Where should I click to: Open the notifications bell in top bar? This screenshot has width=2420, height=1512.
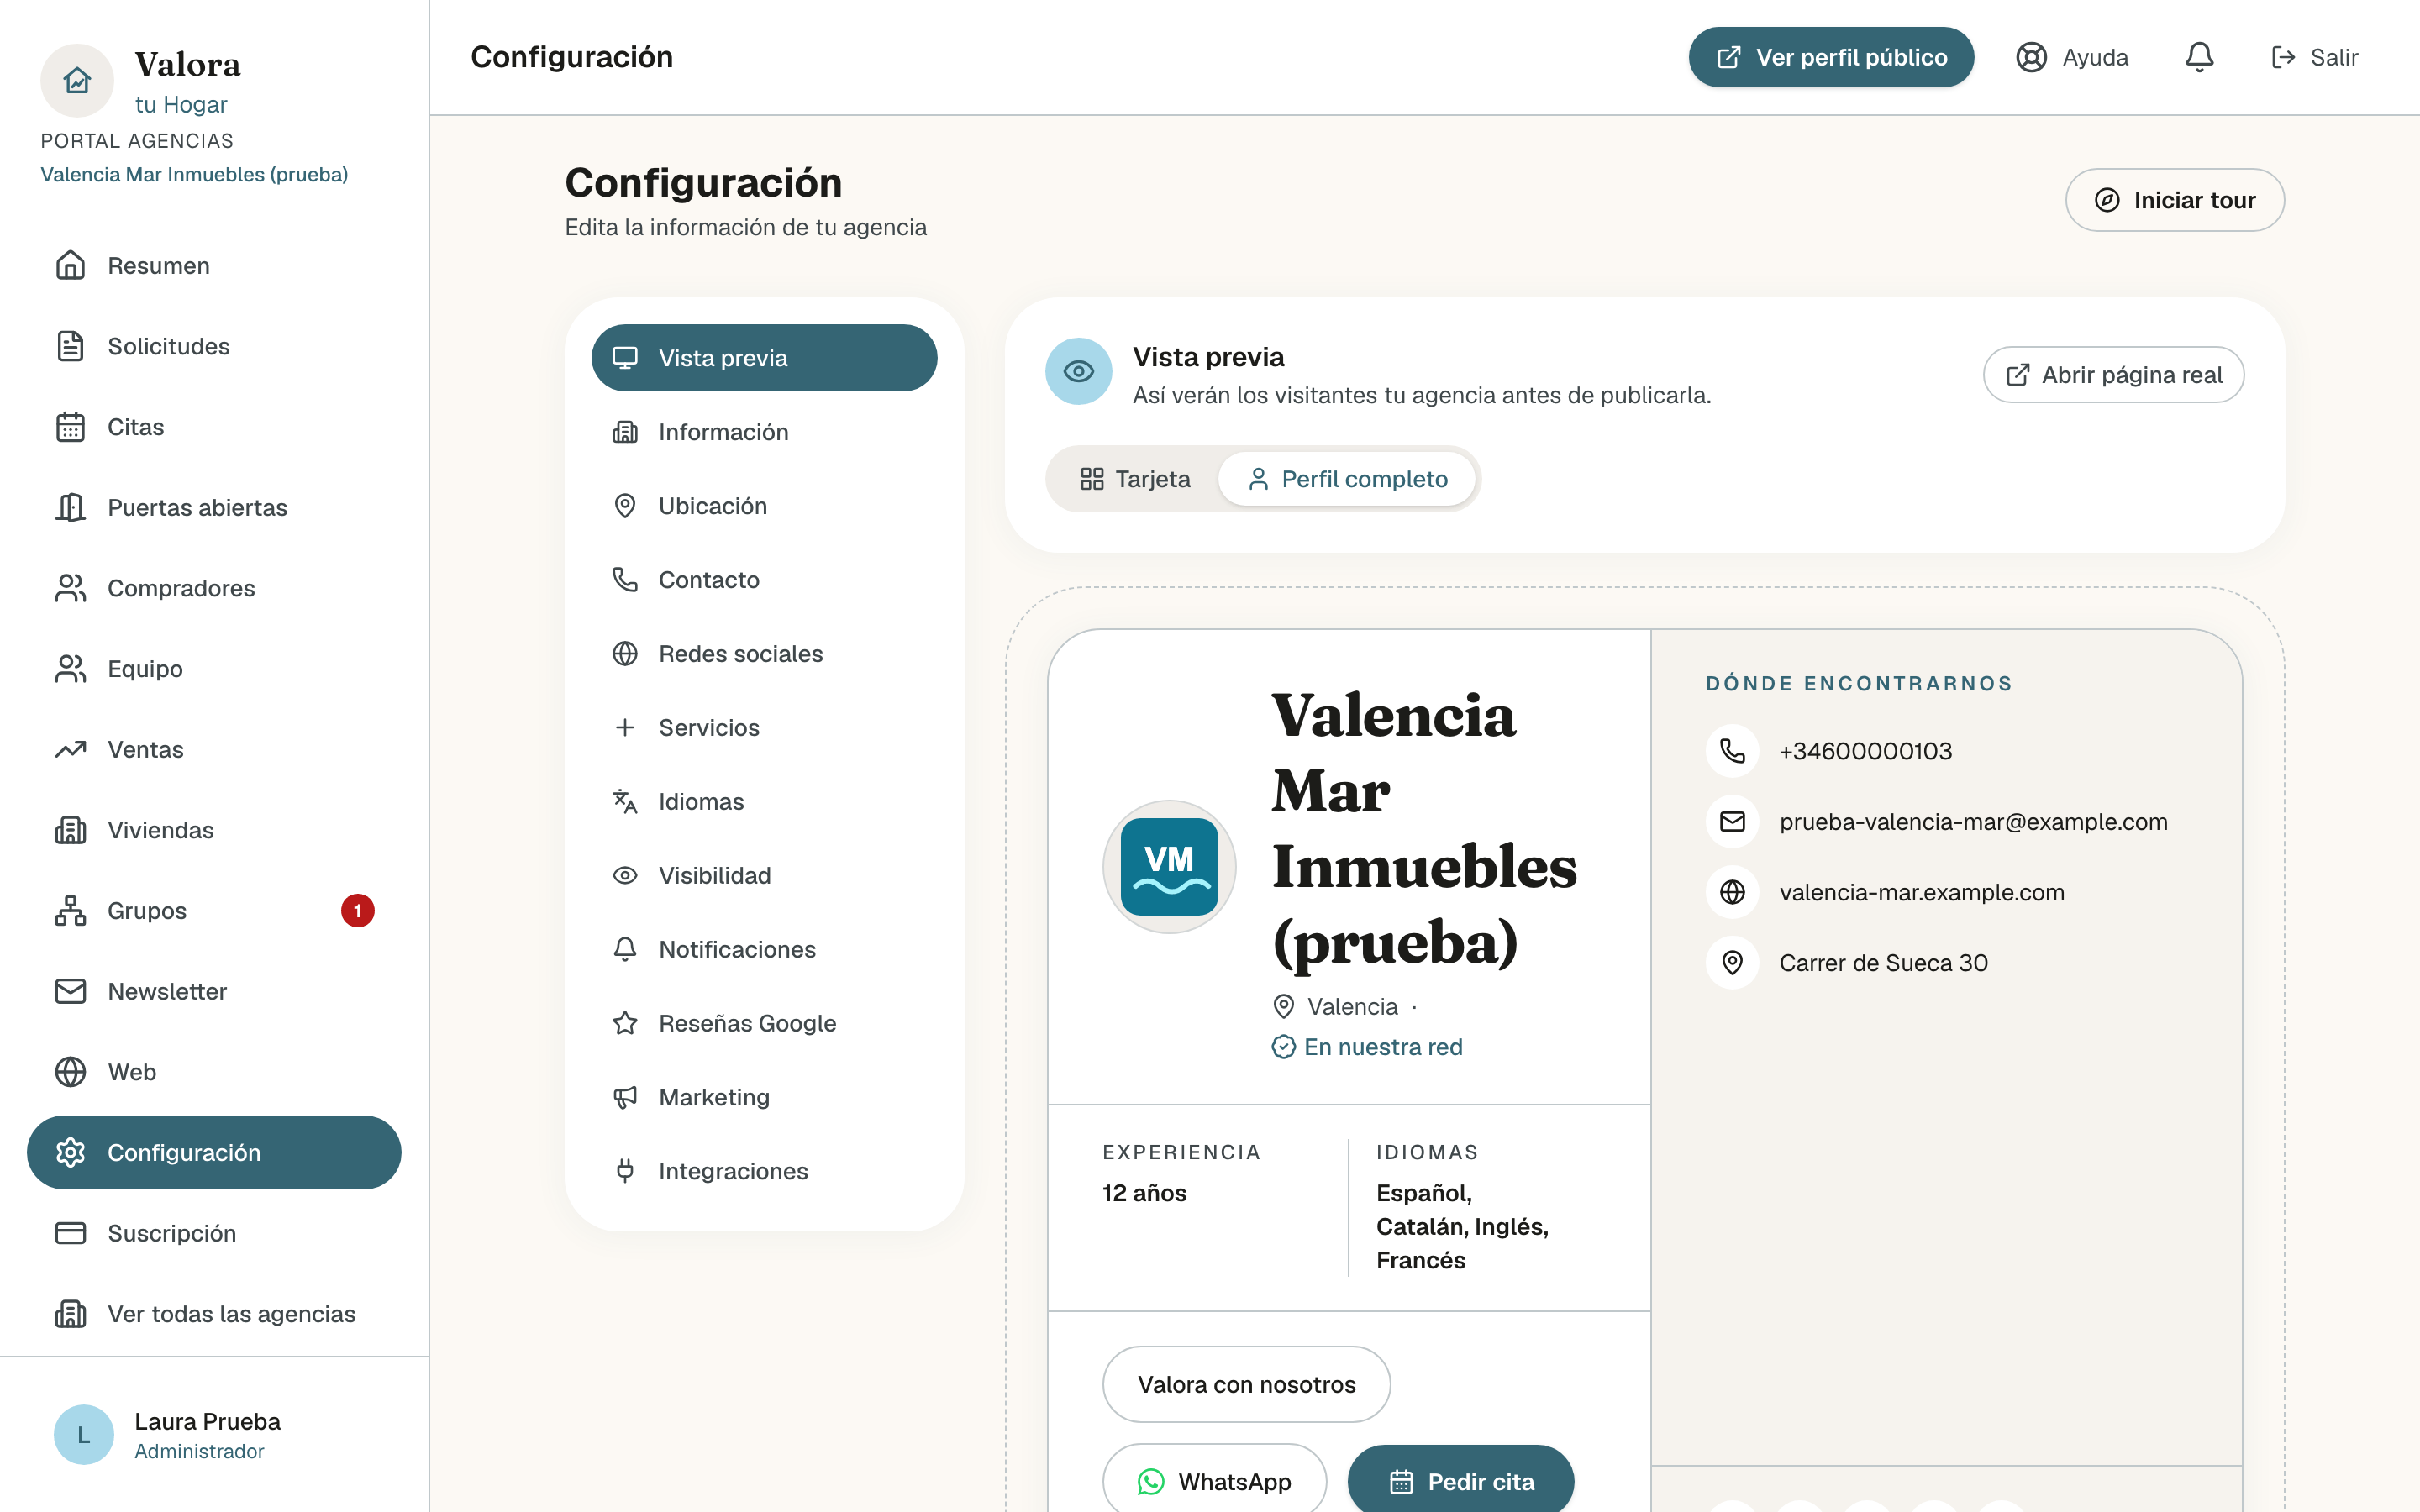[2199, 57]
